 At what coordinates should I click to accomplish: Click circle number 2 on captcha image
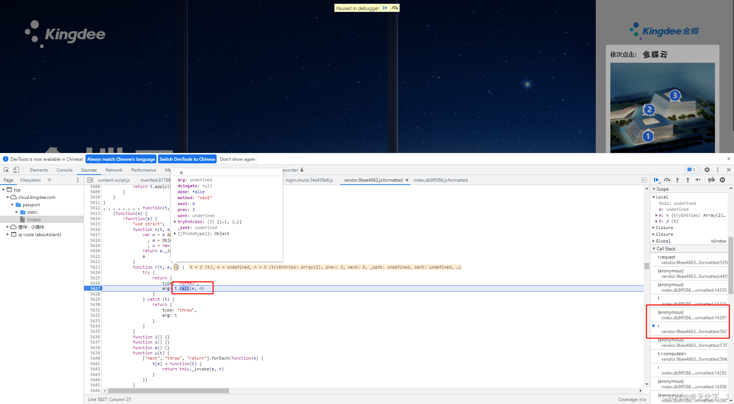pos(649,109)
